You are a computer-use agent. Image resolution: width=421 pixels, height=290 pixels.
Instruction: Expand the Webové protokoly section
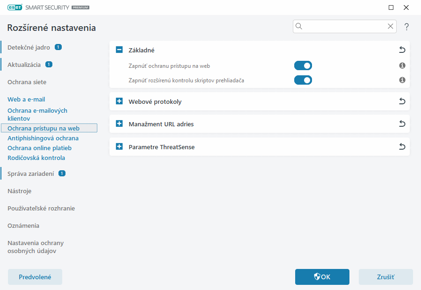(x=119, y=101)
